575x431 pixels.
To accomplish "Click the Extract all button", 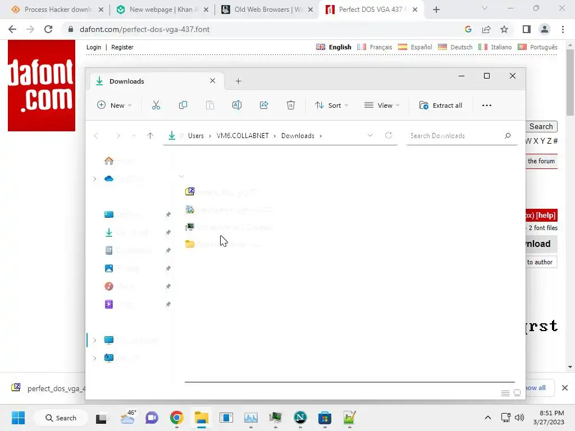I will point(440,105).
